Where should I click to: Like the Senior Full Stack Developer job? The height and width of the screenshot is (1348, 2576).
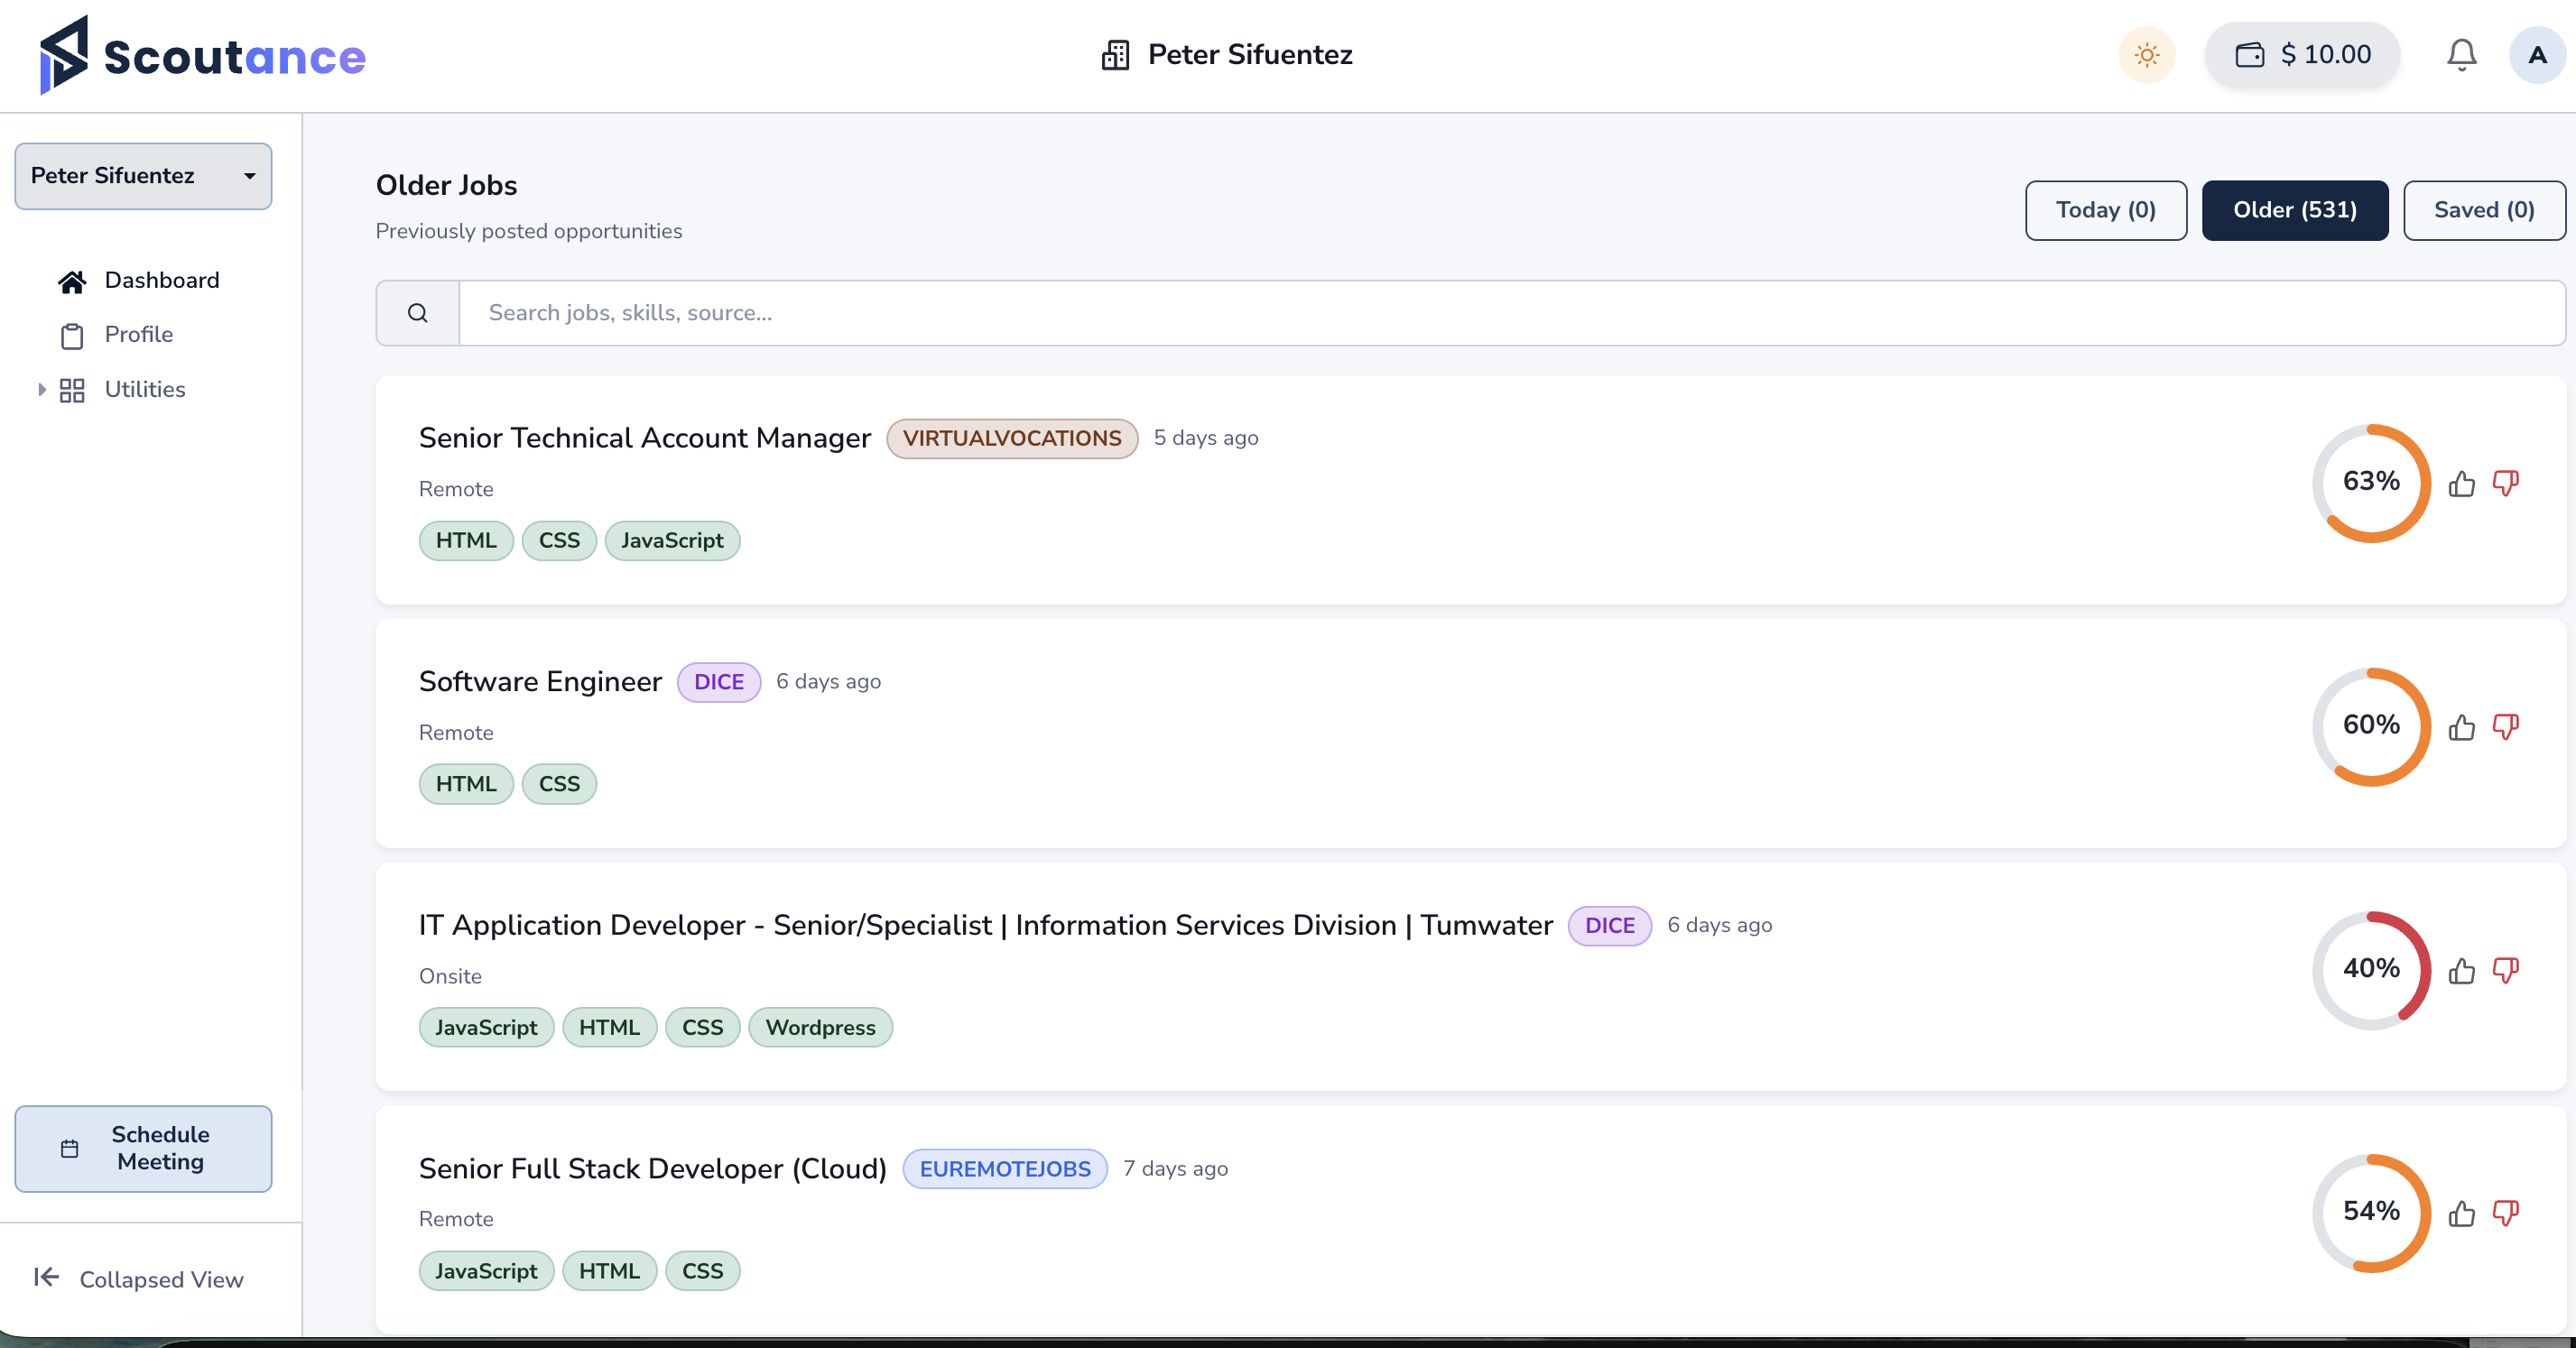coord(2461,1214)
